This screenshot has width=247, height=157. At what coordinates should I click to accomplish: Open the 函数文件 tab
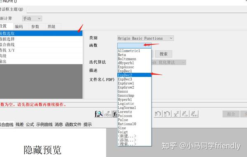click(x=73, y=125)
